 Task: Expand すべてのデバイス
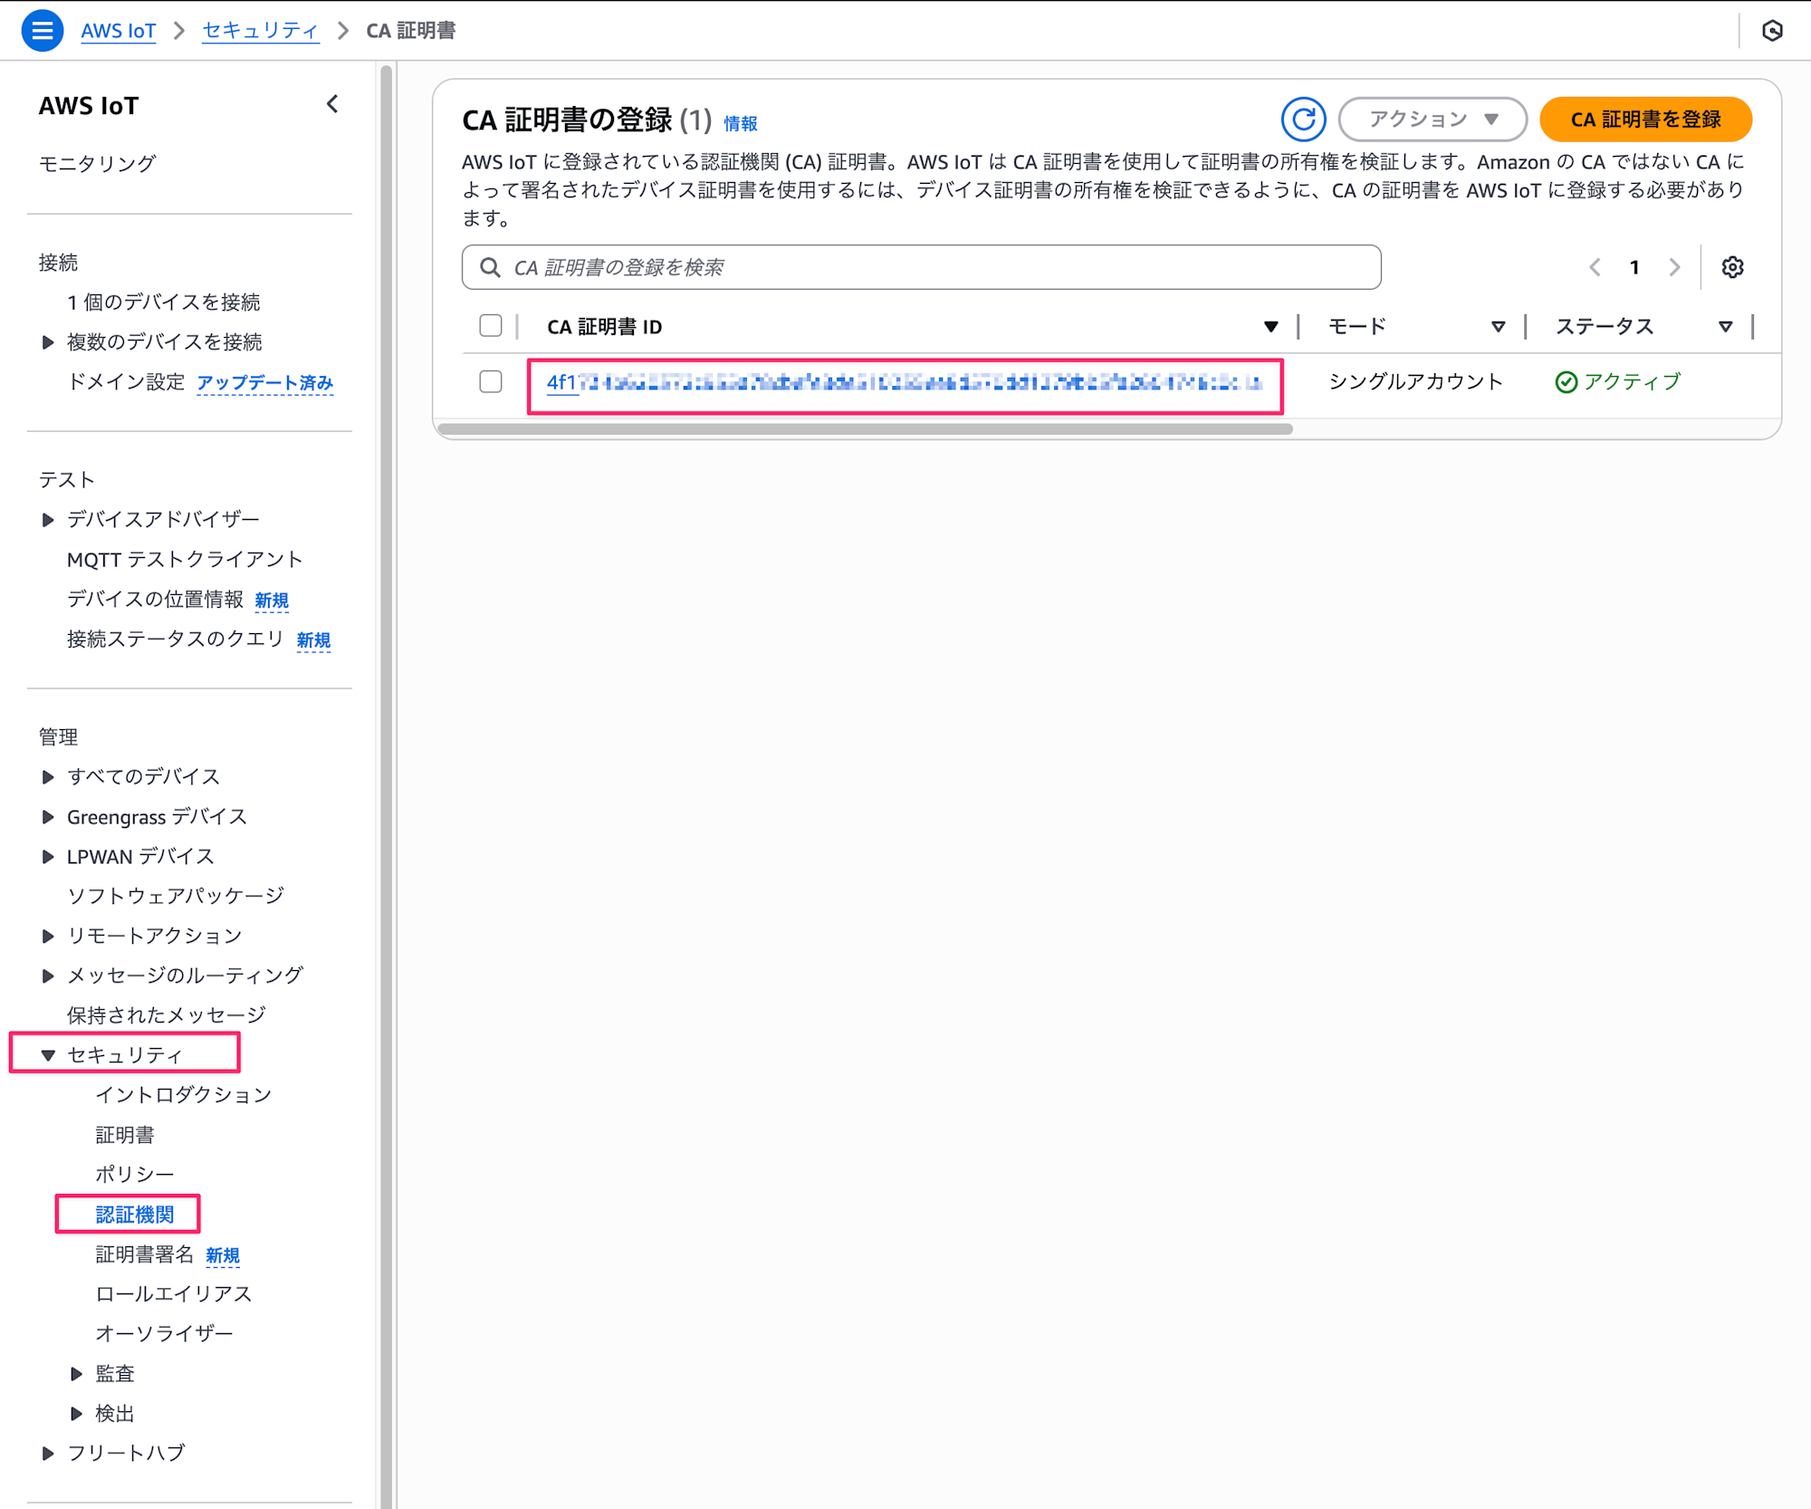(48, 777)
